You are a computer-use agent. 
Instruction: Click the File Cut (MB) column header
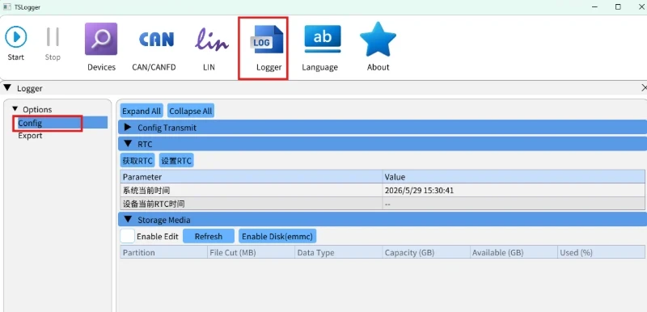click(x=252, y=252)
